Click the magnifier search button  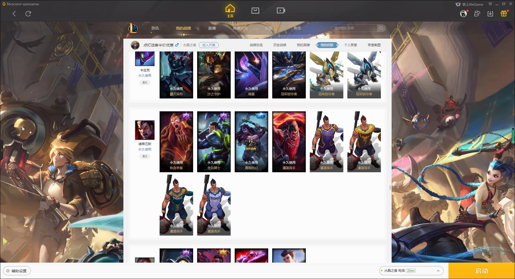(381, 28)
